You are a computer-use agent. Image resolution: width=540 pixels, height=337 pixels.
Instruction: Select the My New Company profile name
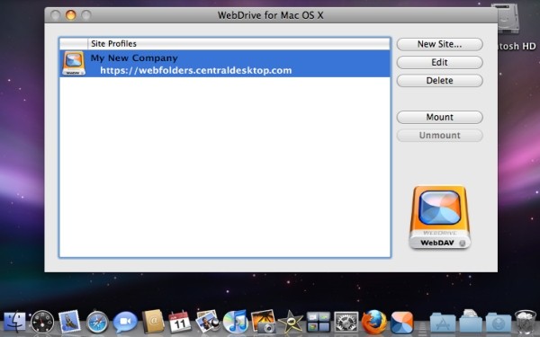tap(134, 58)
